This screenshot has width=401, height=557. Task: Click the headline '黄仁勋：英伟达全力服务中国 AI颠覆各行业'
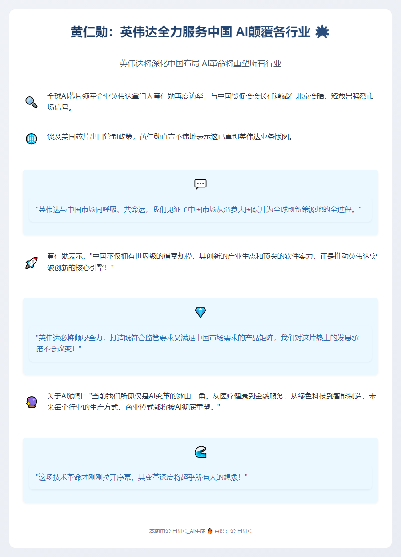190,32
